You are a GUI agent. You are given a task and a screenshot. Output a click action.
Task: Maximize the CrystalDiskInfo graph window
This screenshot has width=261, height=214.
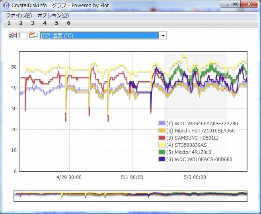[236, 4]
